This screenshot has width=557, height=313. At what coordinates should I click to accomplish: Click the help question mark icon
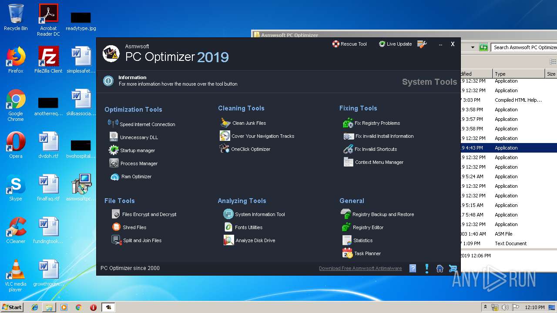413,268
